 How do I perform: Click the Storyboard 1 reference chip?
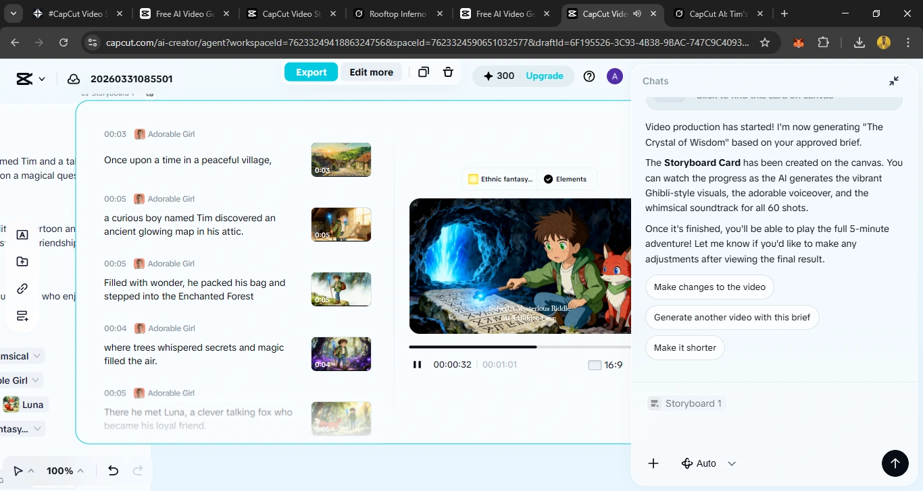click(x=686, y=403)
